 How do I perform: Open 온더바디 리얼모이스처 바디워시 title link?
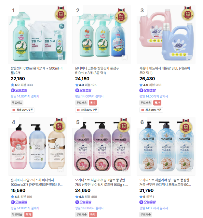tap(37, 182)
